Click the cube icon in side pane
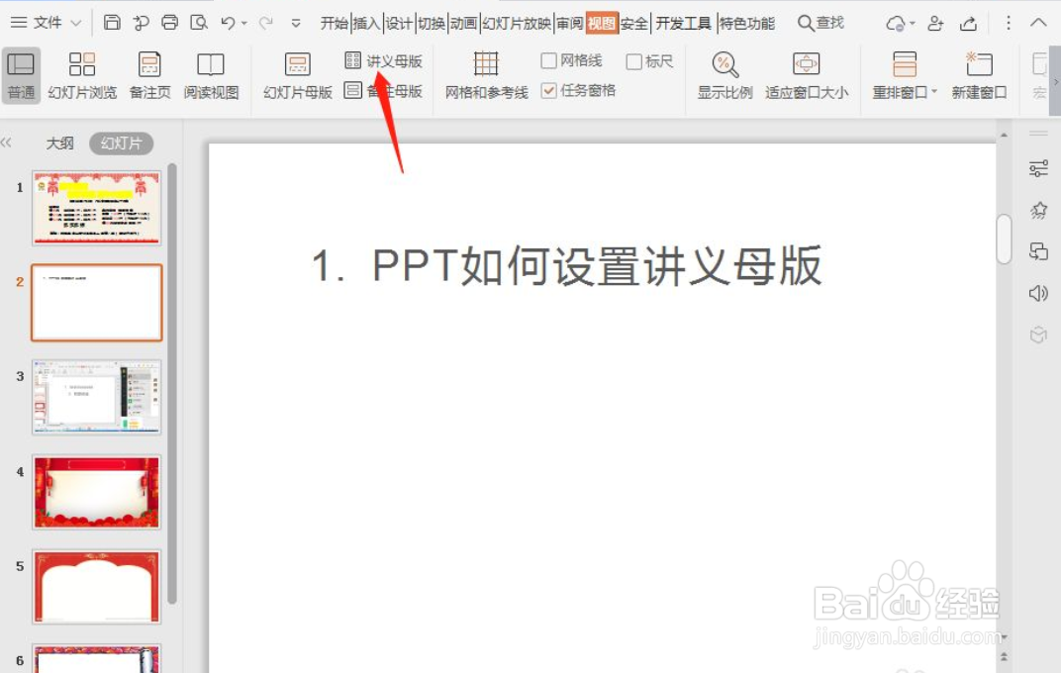1061x673 pixels. [x=1038, y=335]
